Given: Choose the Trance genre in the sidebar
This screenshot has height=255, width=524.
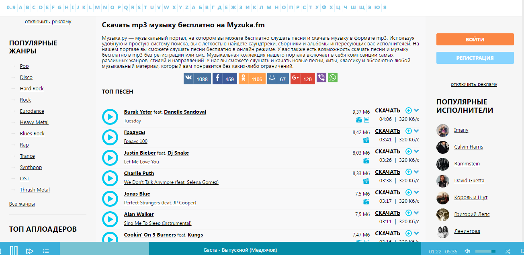Looking at the screenshot, I should click(27, 156).
